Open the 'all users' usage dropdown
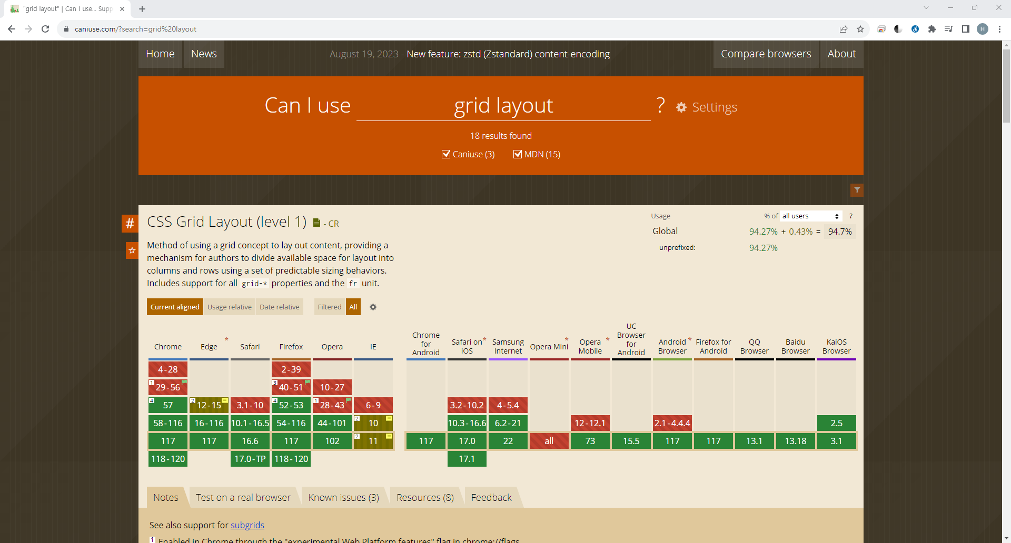Screen dimensions: 1011x543 click(811, 216)
